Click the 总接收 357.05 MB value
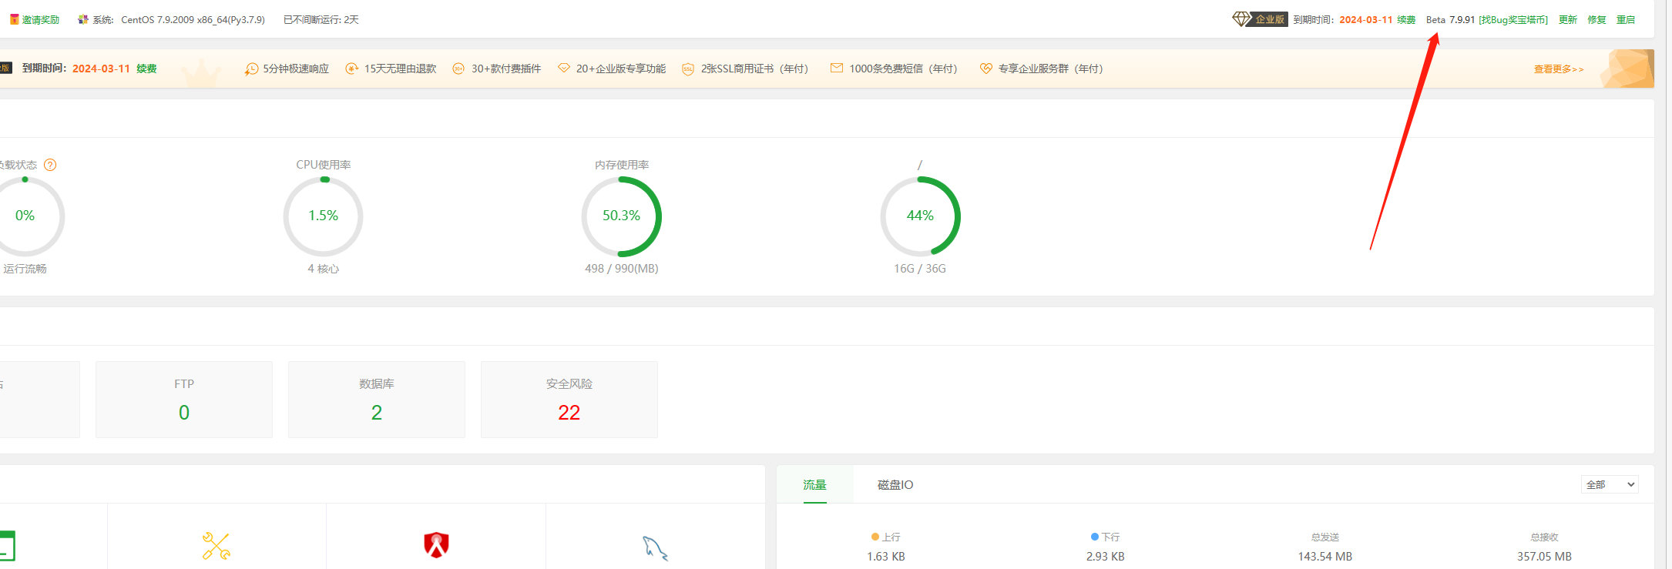 point(1545,556)
